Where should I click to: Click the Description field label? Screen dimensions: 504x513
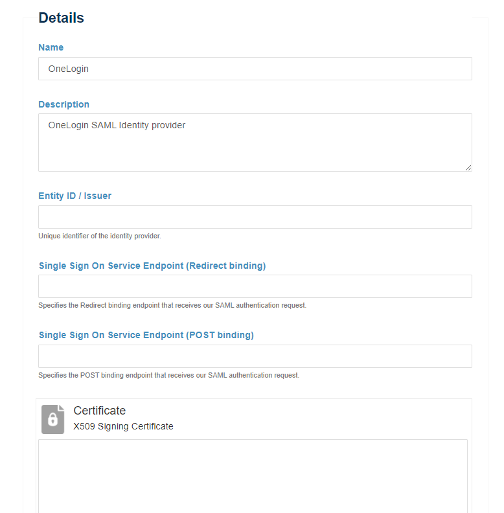64,104
